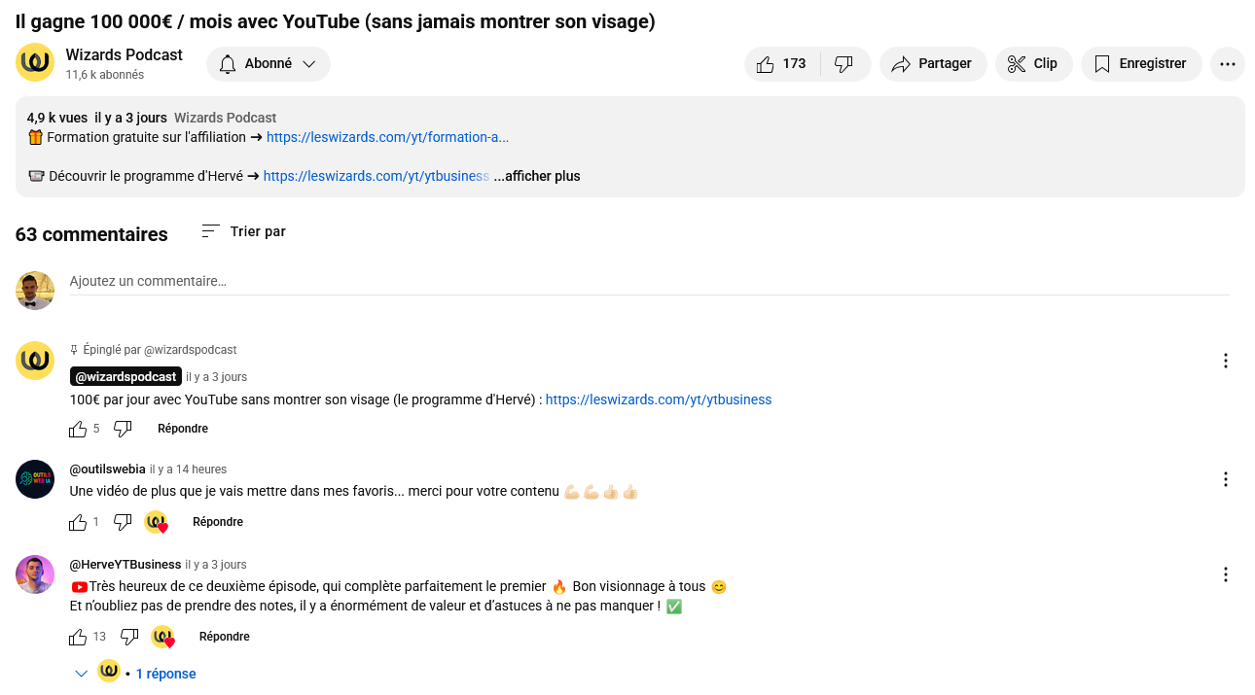Open ytbusiness link in pinned comment
The height and width of the screenshot is (695, 1255).
click(x=659, y=400)
